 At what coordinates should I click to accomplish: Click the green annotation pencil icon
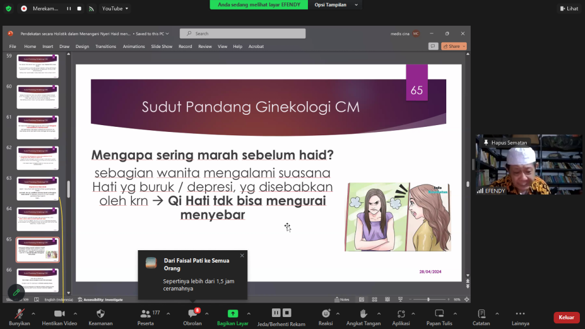[16, 292]
